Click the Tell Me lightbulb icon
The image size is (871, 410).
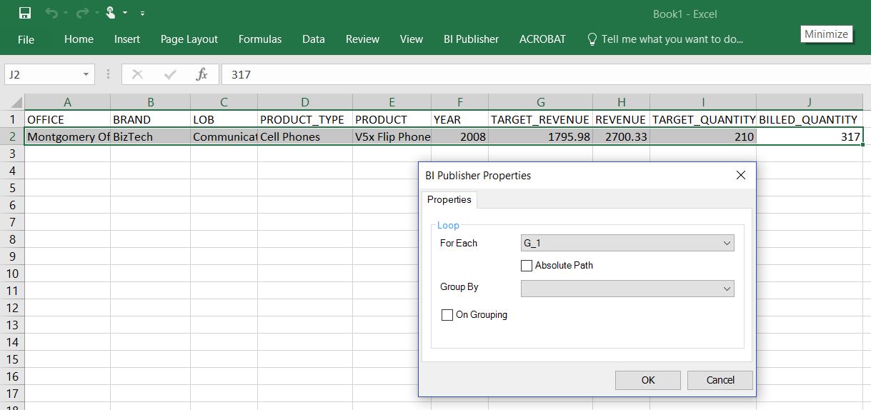(x=592, y=39)
